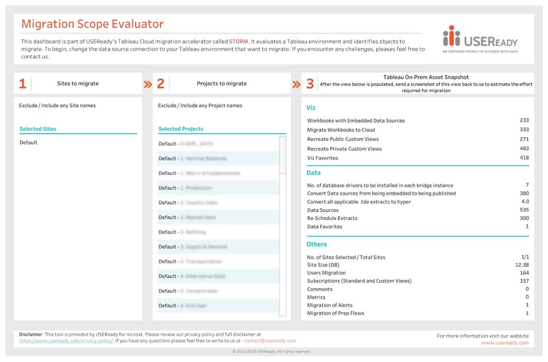Select the Default site under Selected Sites
548x362 pixels.
click(28, 143)
